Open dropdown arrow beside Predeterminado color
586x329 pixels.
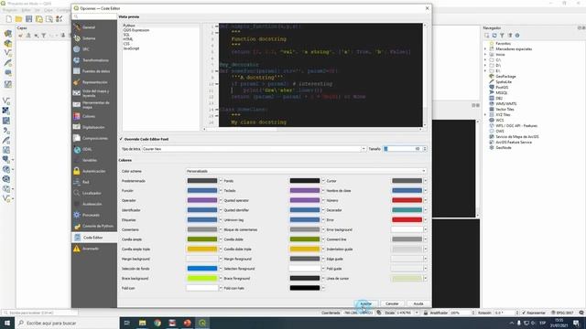[221, 181]
